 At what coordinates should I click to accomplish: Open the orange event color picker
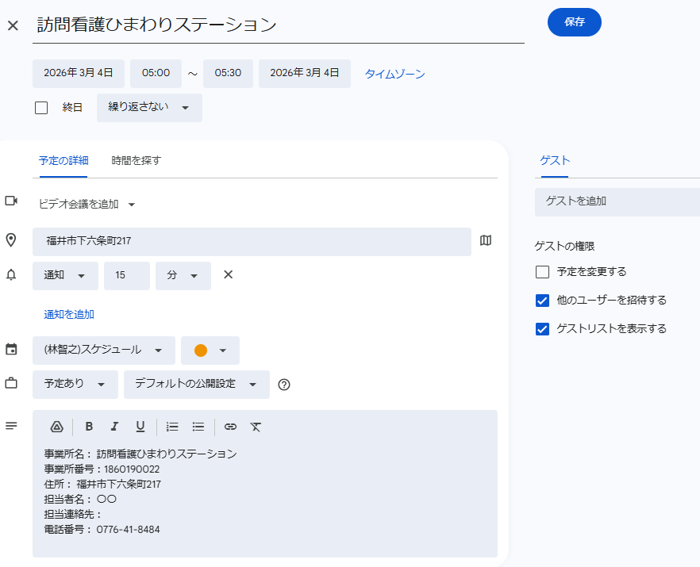pyautogui.click(x=210, y=351)
